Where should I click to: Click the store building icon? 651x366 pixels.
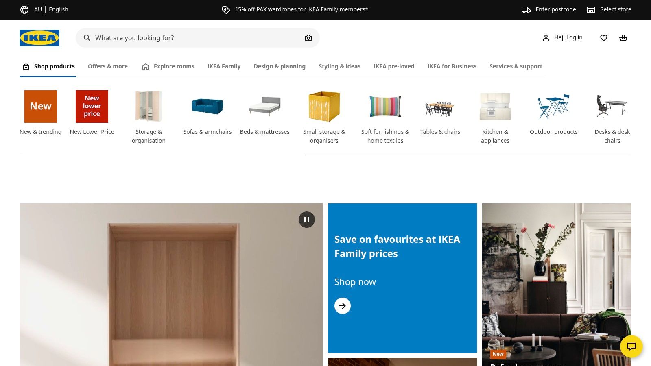coord(591,9)
